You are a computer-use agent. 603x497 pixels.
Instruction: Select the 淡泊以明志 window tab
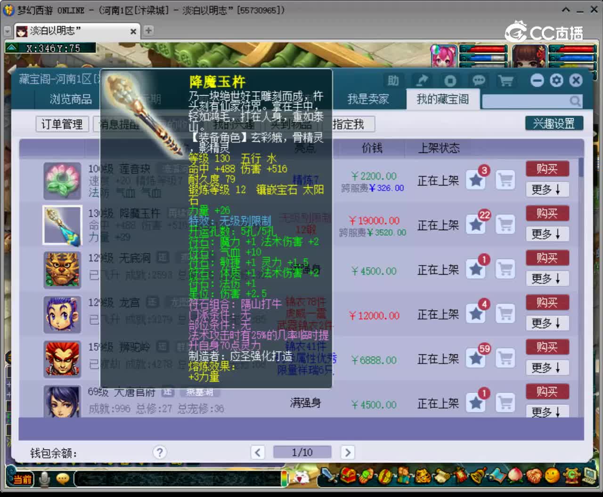point(76,31)
